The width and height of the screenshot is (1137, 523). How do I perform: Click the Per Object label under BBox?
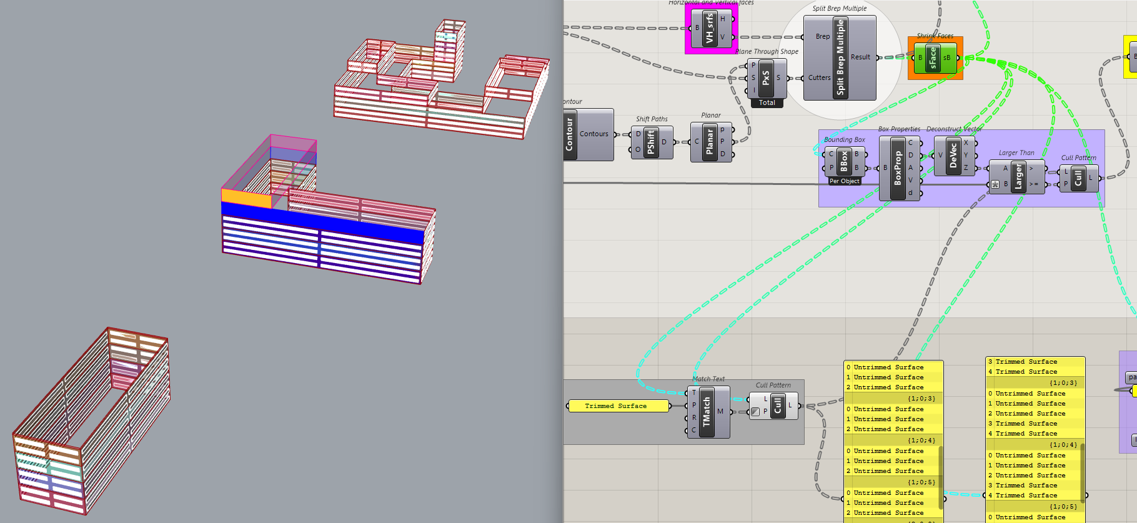[x=844, y=181]
